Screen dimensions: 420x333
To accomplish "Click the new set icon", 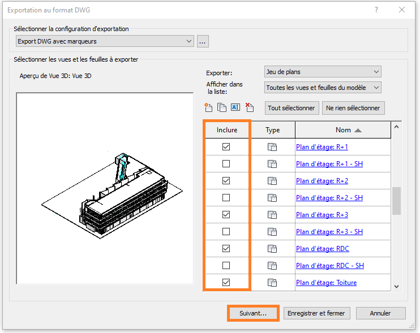I will 208,107.
